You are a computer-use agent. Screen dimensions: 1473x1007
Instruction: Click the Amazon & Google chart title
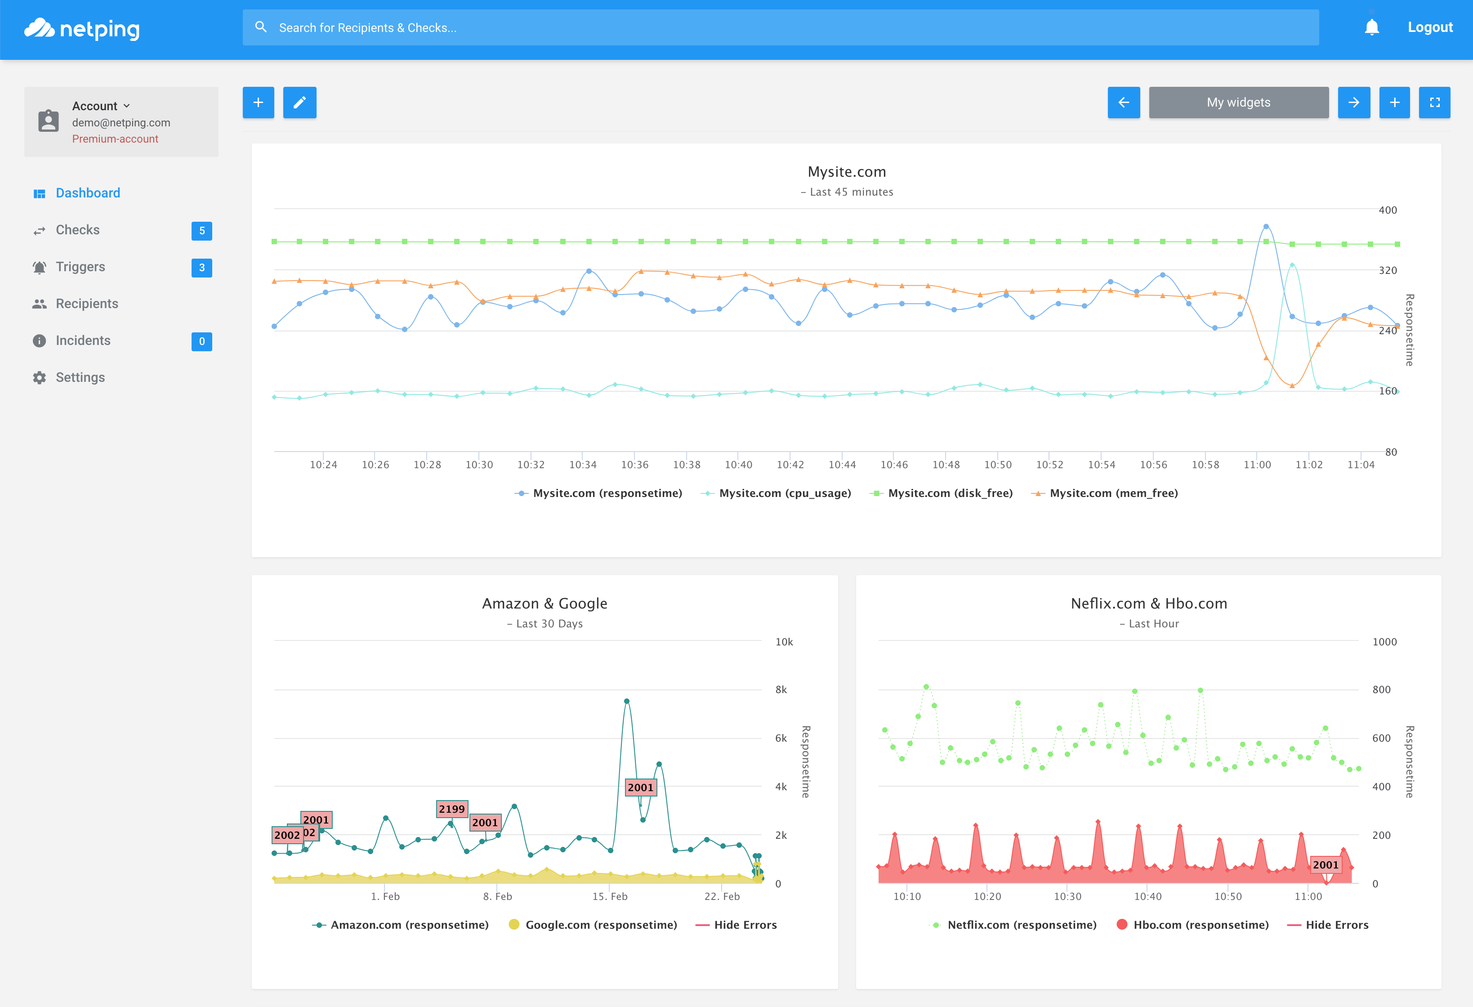545,603
